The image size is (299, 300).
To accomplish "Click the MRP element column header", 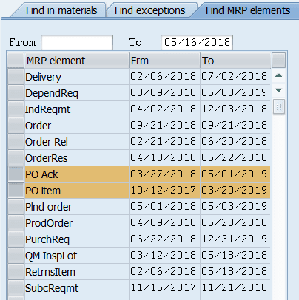I will 77,61.
